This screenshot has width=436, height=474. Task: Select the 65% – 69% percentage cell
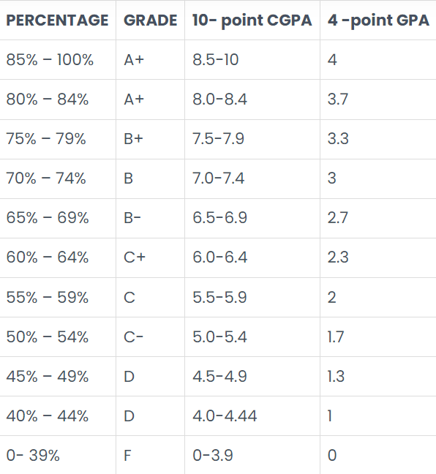[57, 218]
